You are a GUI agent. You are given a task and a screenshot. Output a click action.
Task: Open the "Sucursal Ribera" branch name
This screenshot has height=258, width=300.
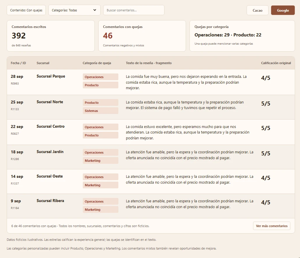pyautogui.click(x=50, y=201)
